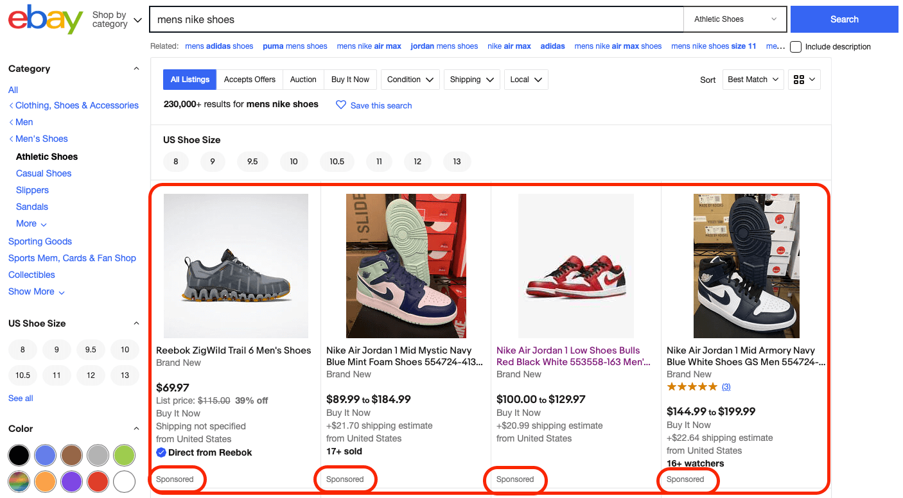Image resolution: width=903 pixels, height=498 pixels.
Task: Open Slippers subcategory
Action: coord(32,190)
